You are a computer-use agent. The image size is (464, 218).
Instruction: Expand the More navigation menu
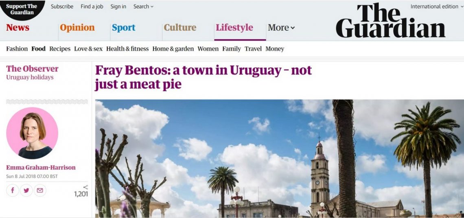point(281,28)
